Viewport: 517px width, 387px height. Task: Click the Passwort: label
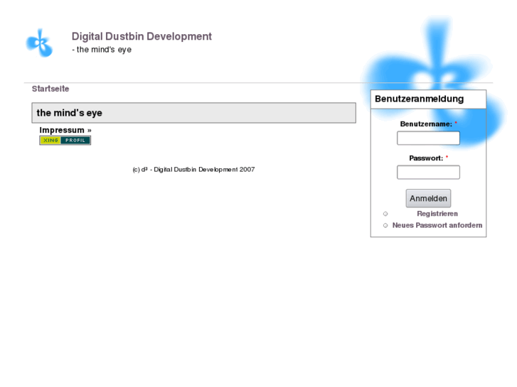(426, 158)
